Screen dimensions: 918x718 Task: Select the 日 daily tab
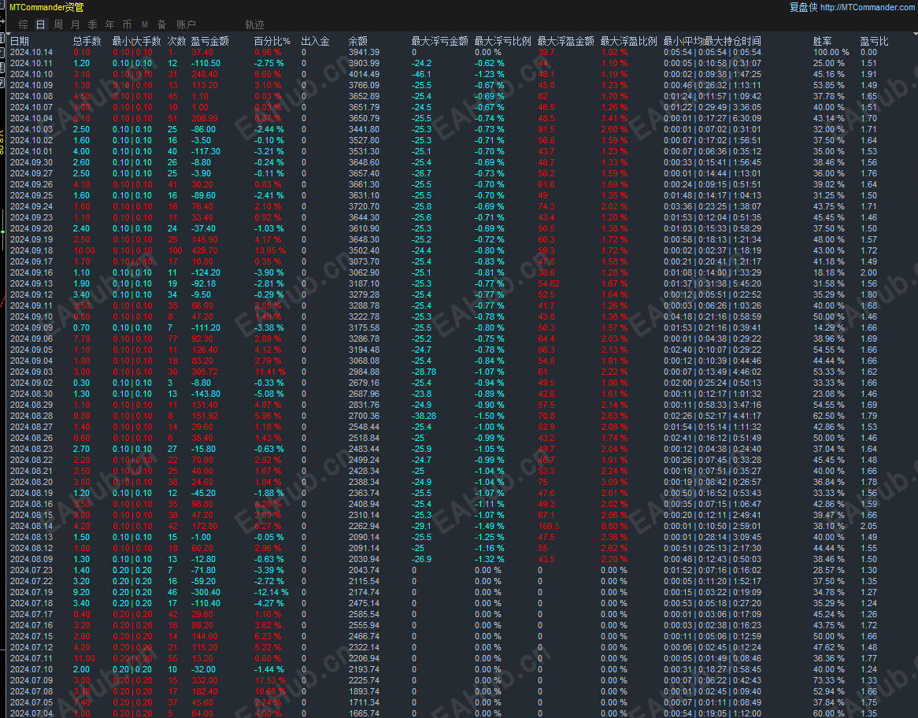coord(40,24)
